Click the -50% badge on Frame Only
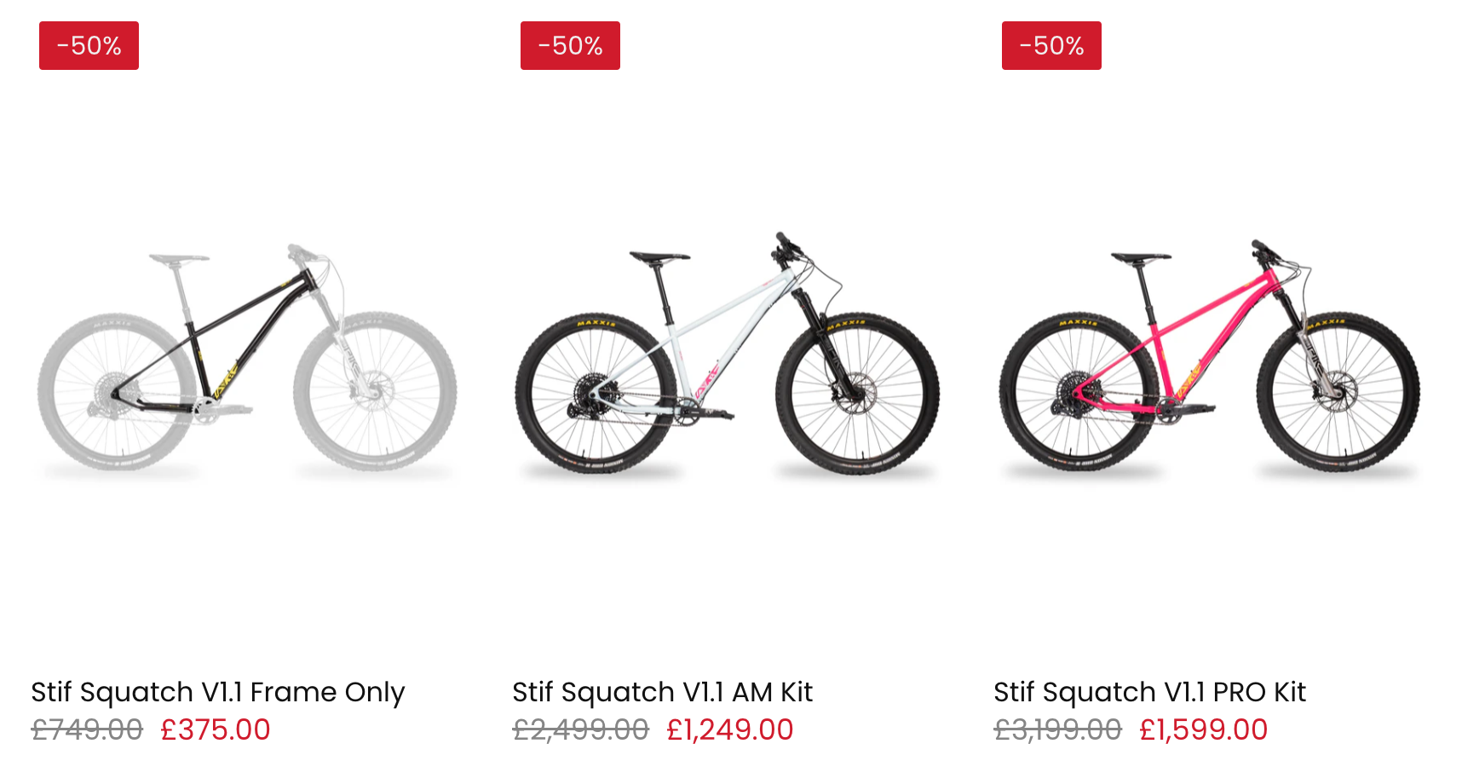 (x=89, y=46)
